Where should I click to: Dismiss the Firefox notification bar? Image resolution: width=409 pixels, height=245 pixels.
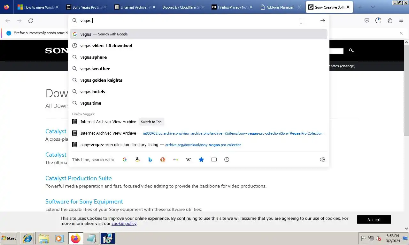click(x=401, y=33)
